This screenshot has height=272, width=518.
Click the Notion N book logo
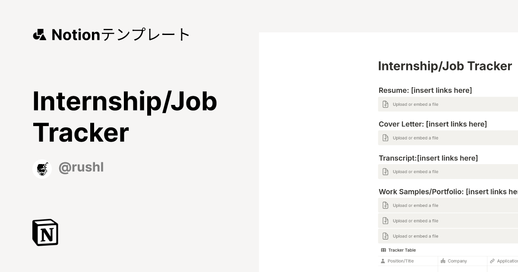45,232
